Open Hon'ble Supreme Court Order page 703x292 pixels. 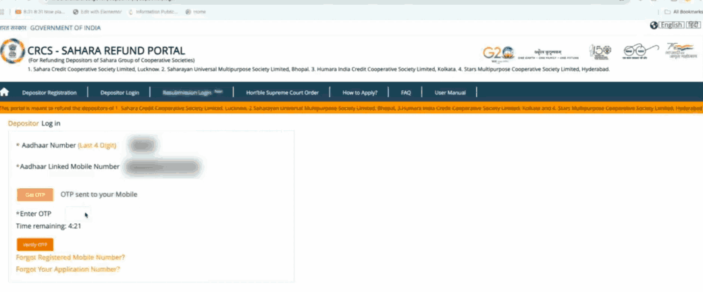(x=282, y=92)
